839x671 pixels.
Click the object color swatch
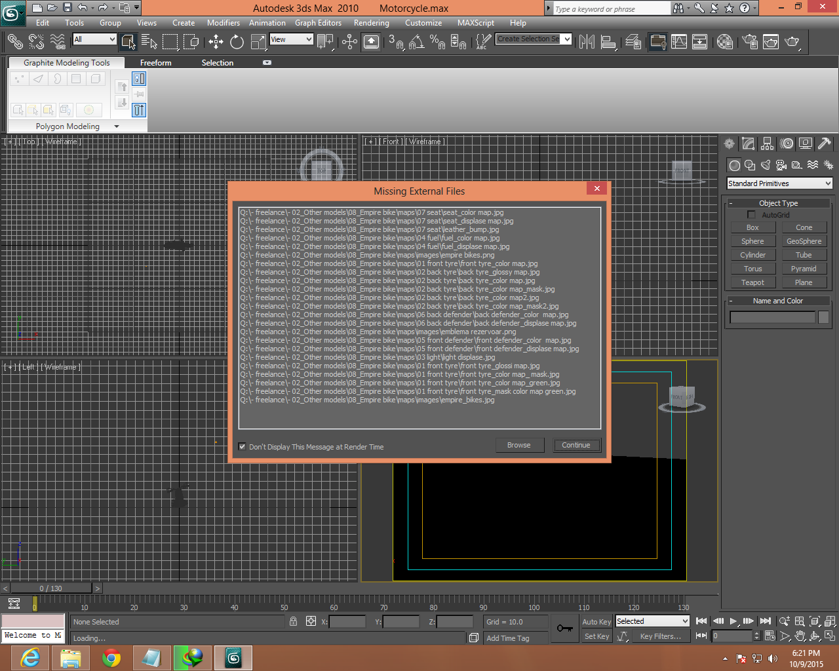(x=823, y=317)
